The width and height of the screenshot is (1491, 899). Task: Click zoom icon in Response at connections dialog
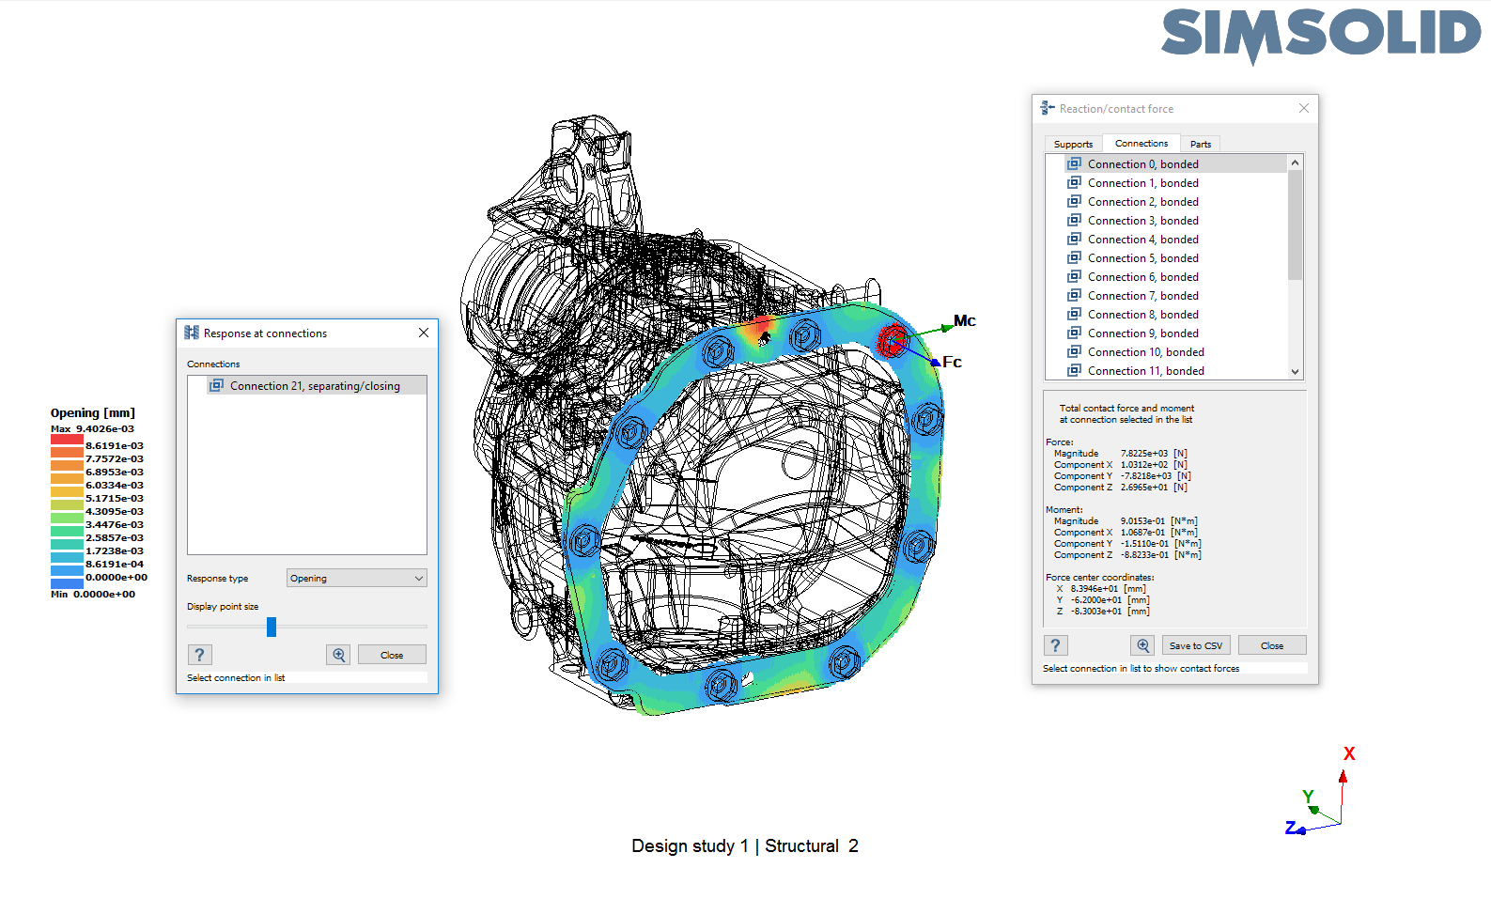click(338, 655)
